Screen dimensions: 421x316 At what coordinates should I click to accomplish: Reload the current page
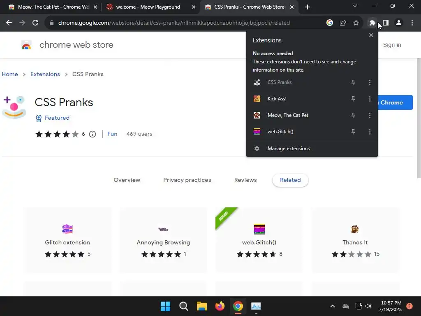pos(35,23)
